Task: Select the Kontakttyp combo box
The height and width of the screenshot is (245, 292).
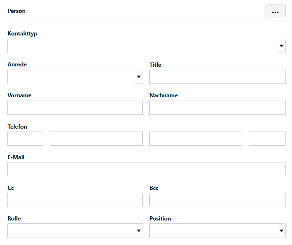Action: coord(146,46)
